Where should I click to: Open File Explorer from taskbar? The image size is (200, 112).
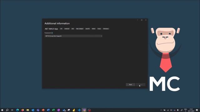click(28, 110)
